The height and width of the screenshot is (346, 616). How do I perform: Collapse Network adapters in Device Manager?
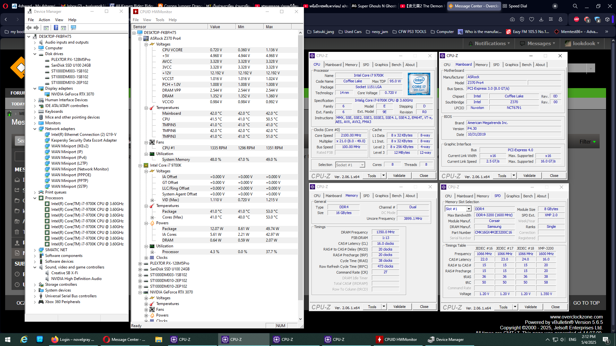tap(35, 129)
